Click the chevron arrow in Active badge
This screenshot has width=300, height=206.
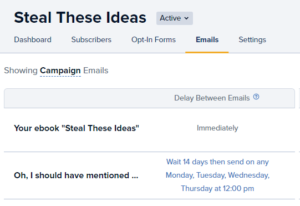[x=186, y=18]
